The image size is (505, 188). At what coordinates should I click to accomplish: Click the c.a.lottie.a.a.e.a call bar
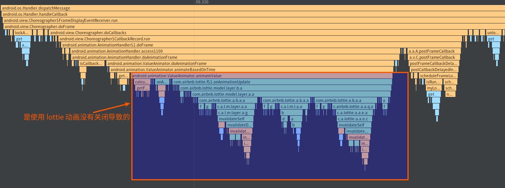click(354, 113)
